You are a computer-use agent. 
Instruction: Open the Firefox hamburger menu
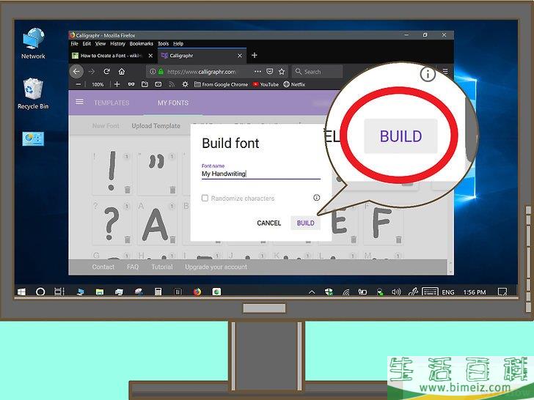tap(445, 72)
